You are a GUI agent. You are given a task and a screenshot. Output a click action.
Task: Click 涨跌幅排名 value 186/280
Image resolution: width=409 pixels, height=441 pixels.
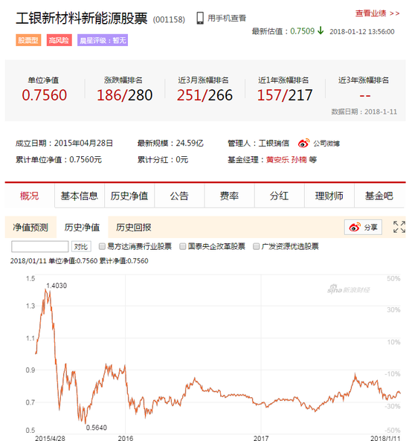pos(124,95)
